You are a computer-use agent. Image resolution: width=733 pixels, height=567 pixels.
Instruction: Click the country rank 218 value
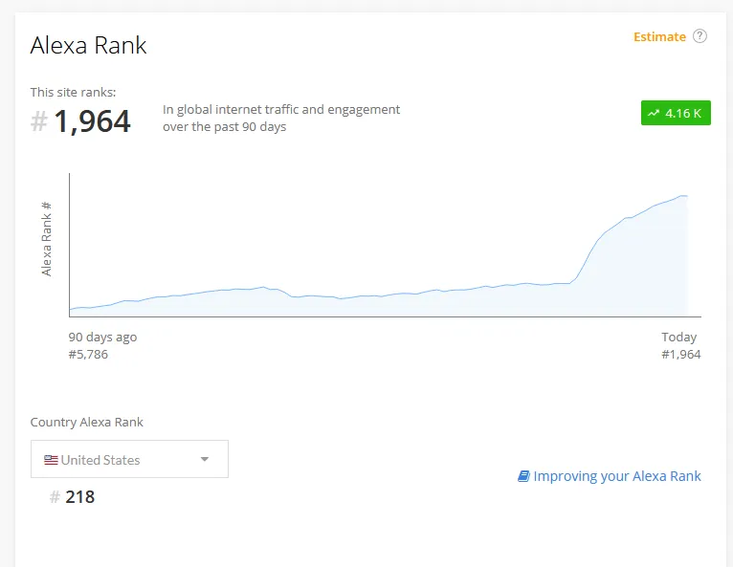coord(80,497)
